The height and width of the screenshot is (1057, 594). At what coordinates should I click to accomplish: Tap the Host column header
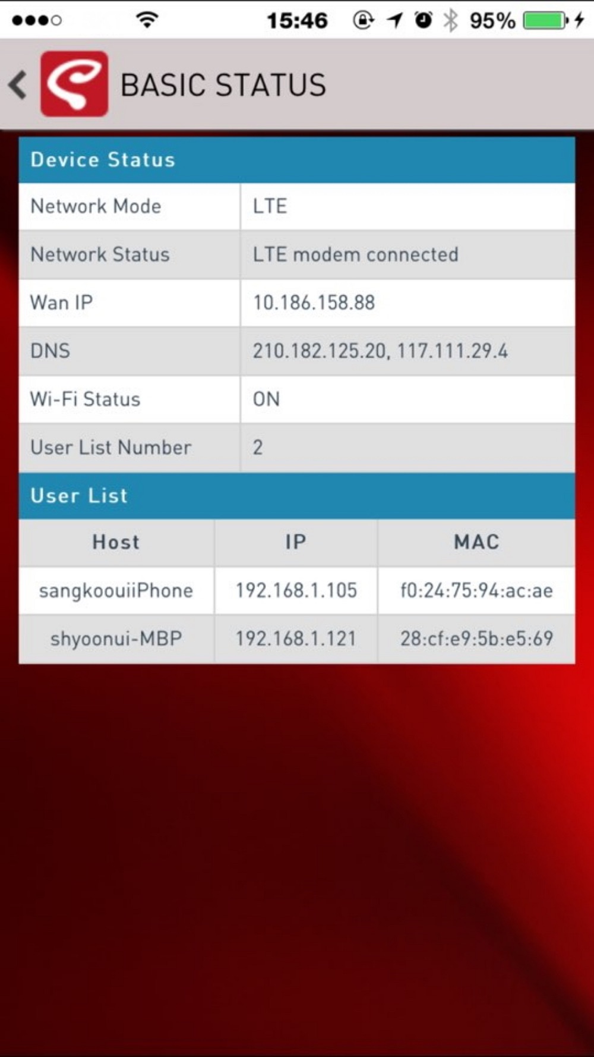[x=116, y=542]
